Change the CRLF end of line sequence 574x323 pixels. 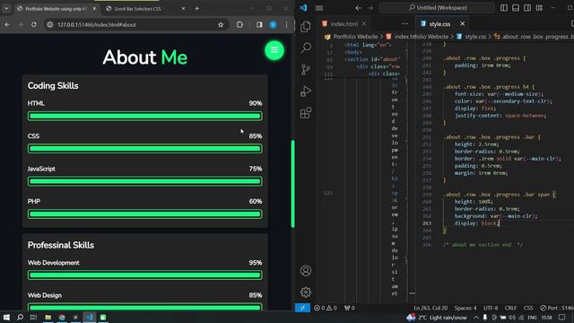point(510,308)
